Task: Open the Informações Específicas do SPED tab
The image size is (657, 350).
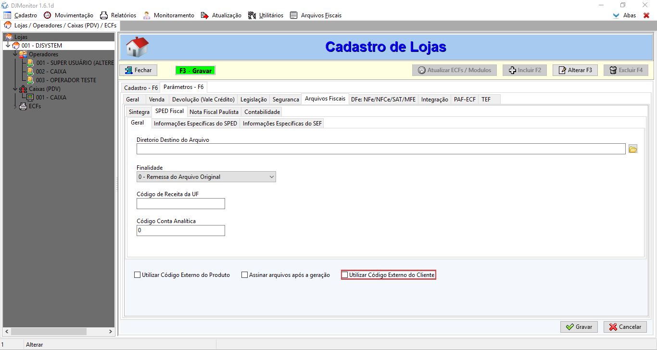Action: [x=195, y=124]
